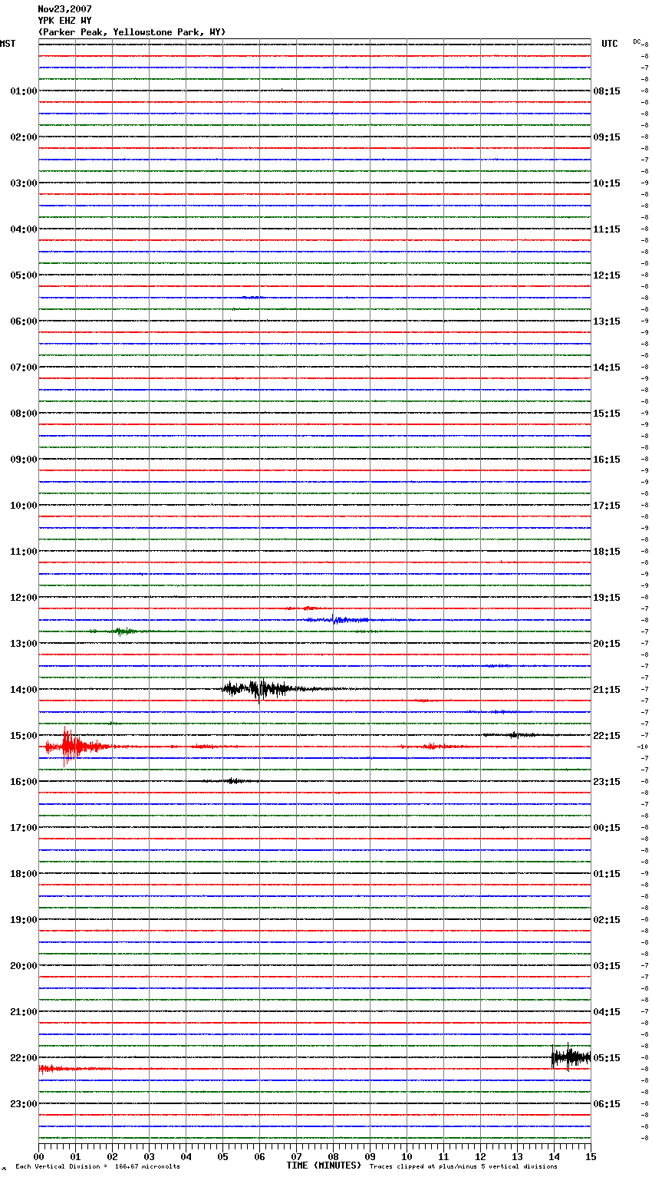Viewport: 652px width, 1177px height.
Task: Click the DC column header at top right
Action: [637, 41]
